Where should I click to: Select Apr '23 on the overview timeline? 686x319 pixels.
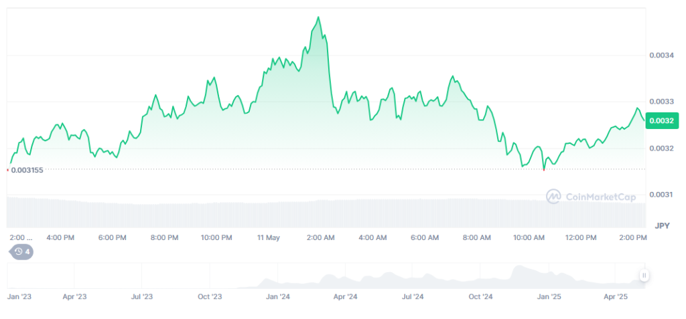(74, 296)
